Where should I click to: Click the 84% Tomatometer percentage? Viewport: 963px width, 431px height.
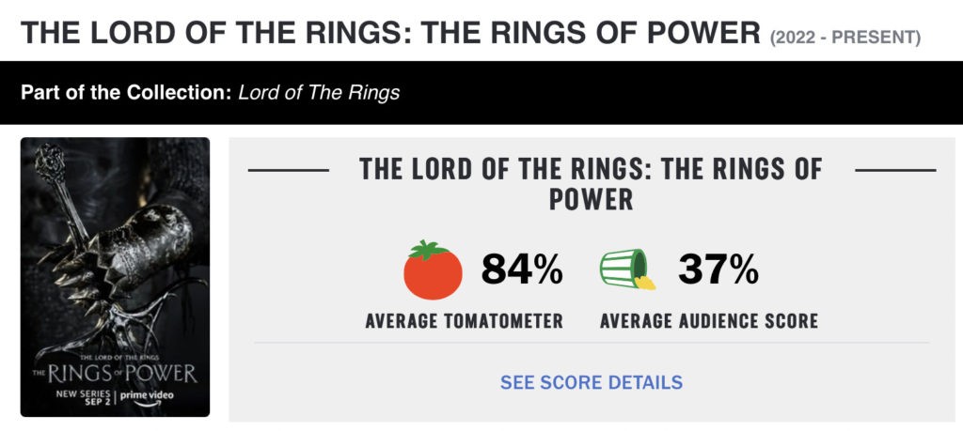(x=522, y=270)
